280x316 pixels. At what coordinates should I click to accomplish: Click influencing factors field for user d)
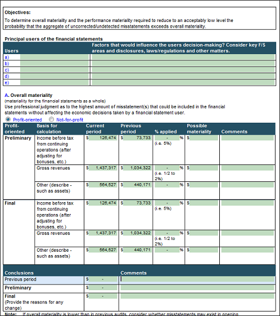click(183, 76)
